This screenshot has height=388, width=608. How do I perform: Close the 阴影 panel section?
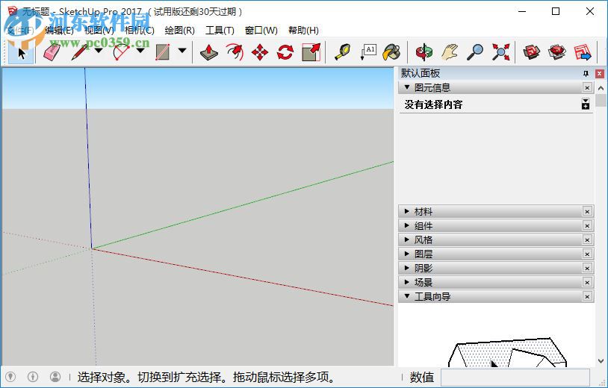point(587,269)
